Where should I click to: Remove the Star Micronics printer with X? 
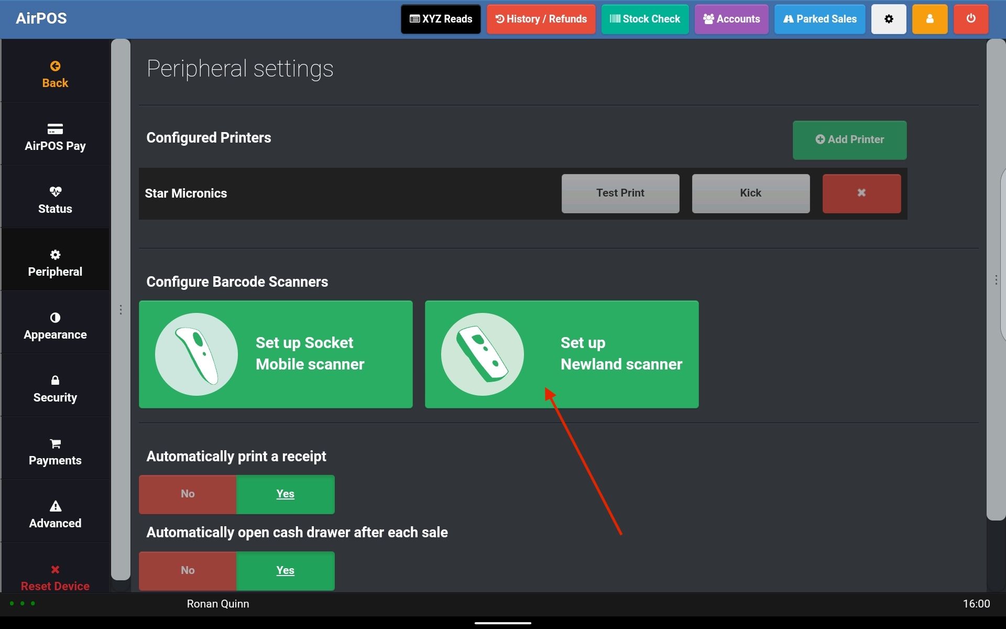[861, 193]
